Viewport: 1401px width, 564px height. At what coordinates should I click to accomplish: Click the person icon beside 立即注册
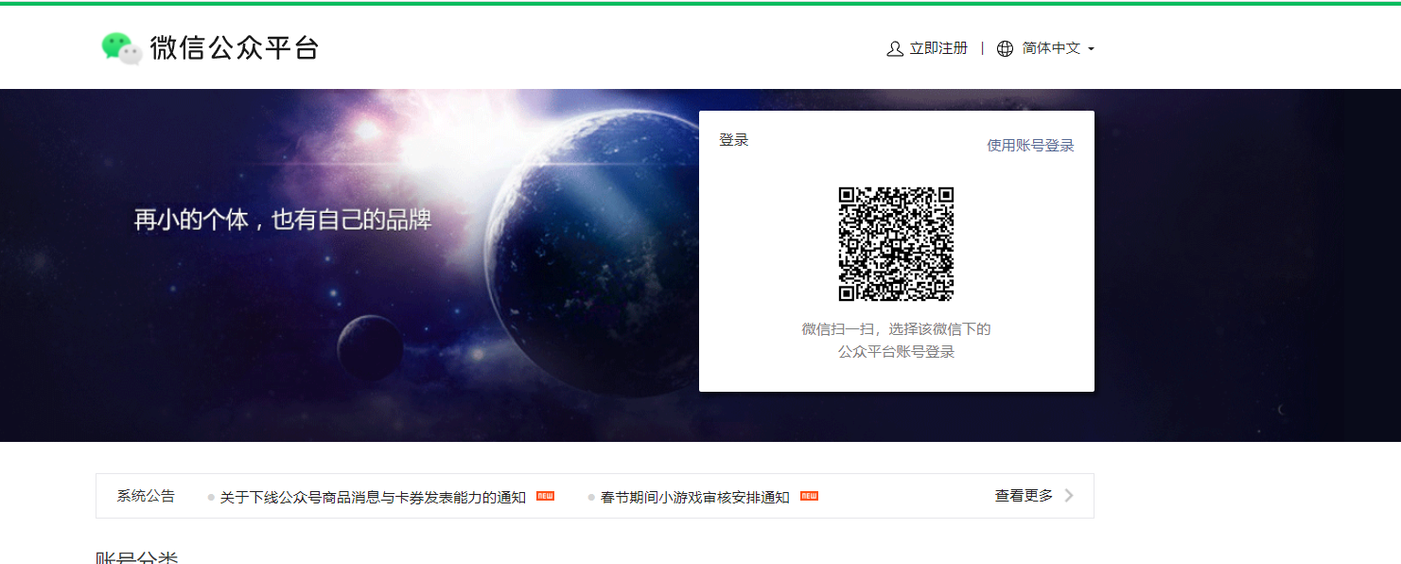click(893, 47)
